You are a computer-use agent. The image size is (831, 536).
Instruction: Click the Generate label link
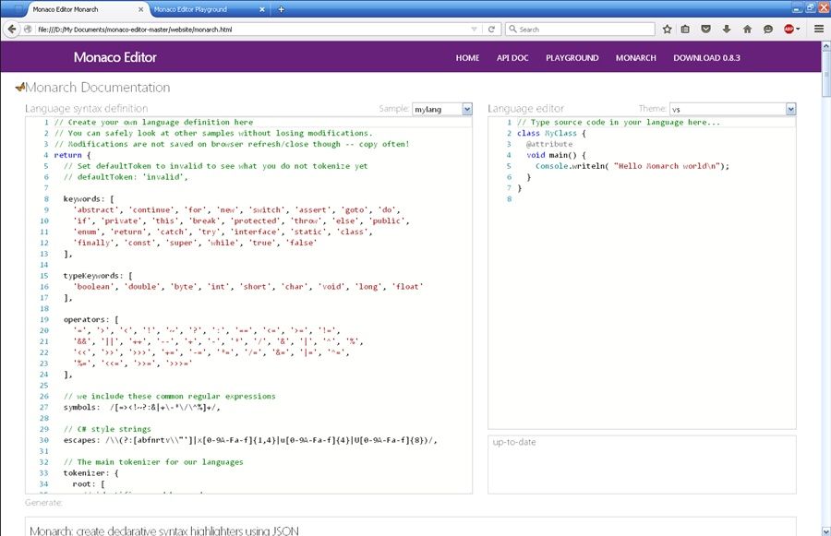43,502
